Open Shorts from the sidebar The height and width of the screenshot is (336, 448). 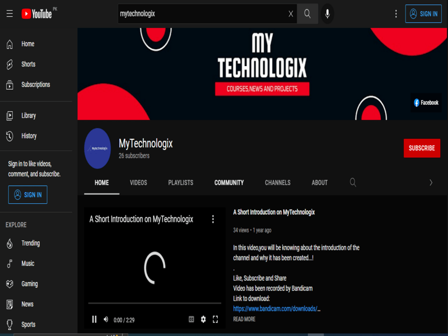coord(28,64)
